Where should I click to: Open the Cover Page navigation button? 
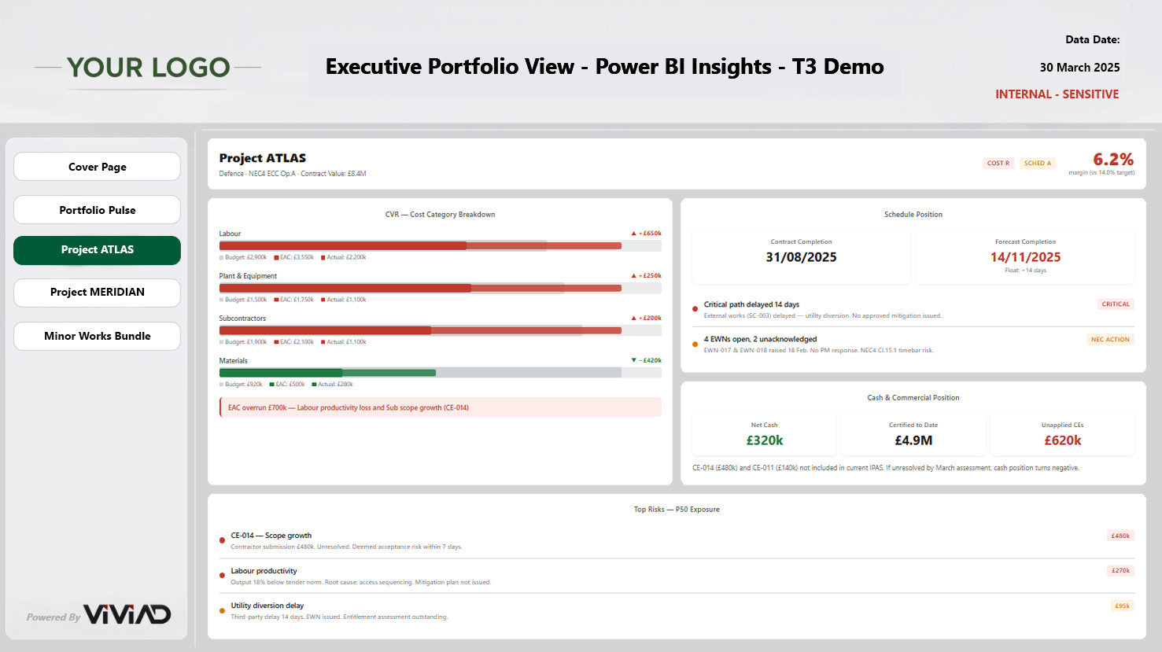point(97,167)
